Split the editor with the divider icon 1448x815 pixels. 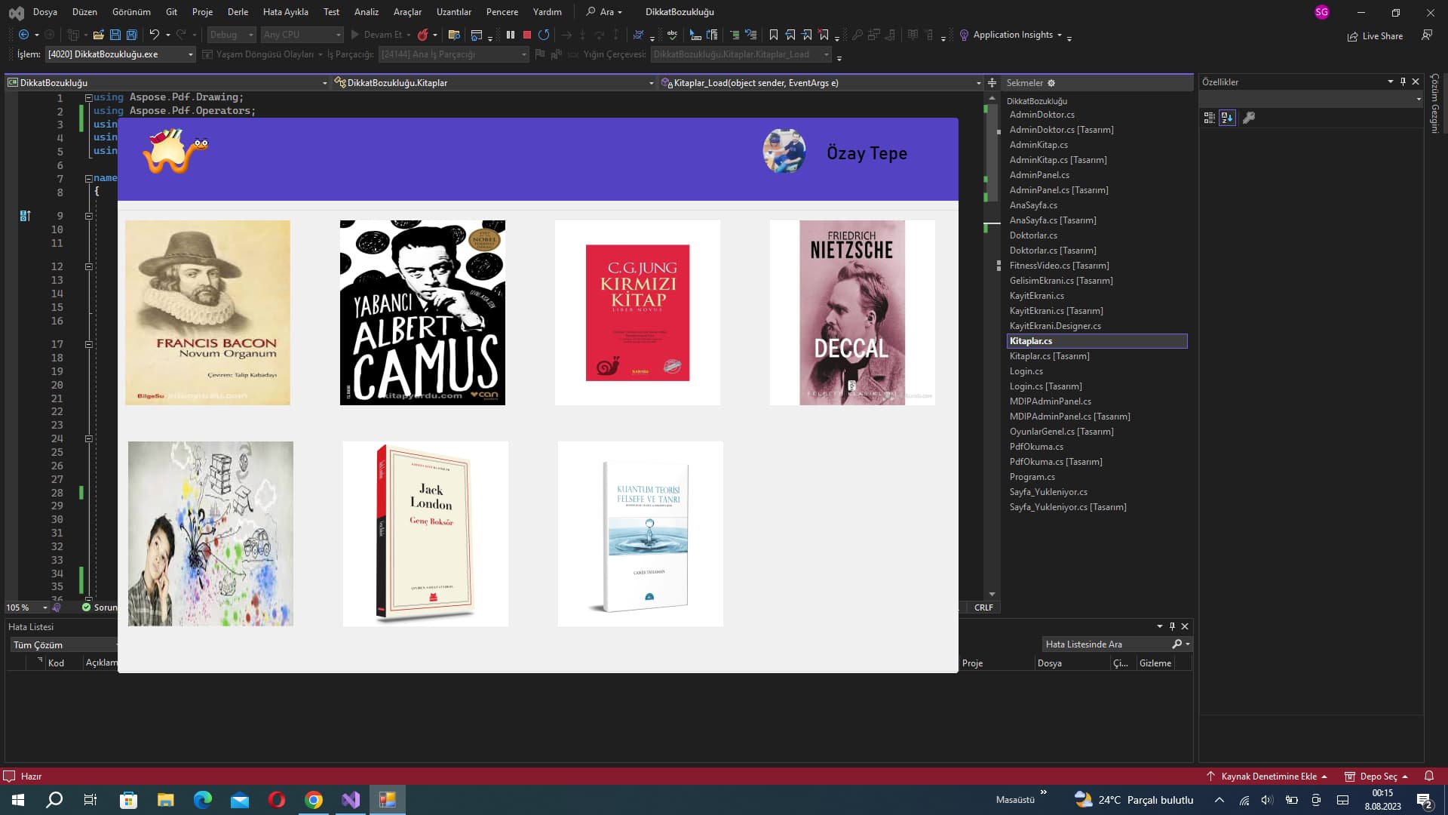point(992,83)
